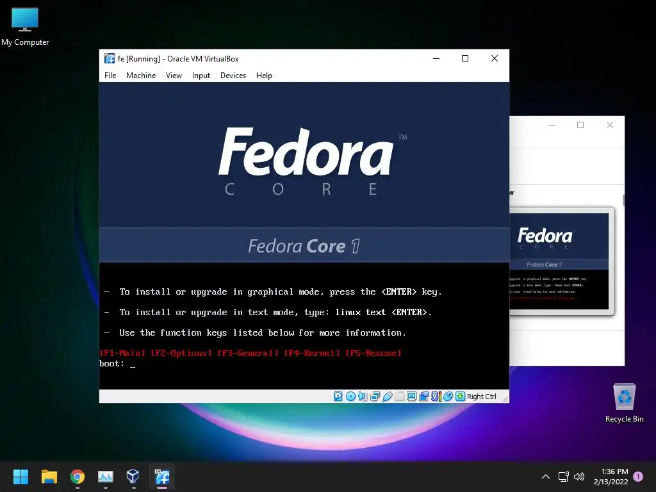
Task: Open the File menu in VirtualBox
Action: click(110, 76)
